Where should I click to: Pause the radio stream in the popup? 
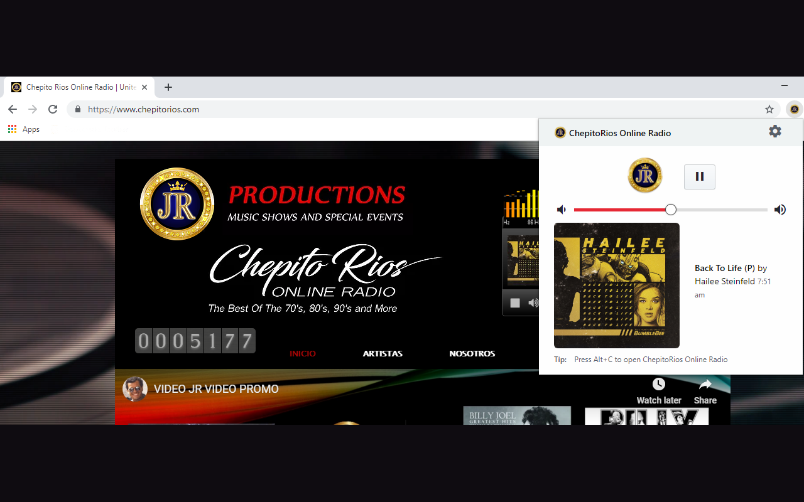(699, 176)
